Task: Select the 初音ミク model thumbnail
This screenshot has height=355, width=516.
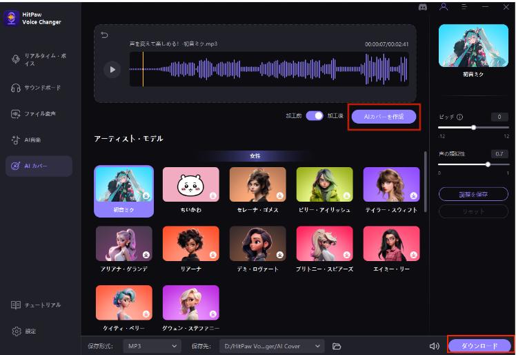Action: (123, 184)
